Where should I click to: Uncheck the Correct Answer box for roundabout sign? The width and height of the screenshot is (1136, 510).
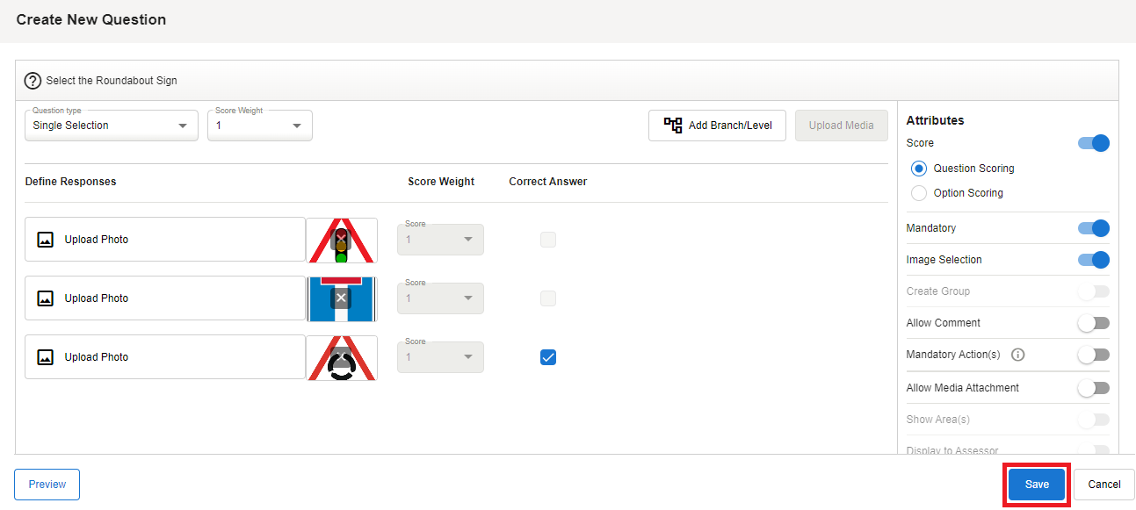(548, 357)
